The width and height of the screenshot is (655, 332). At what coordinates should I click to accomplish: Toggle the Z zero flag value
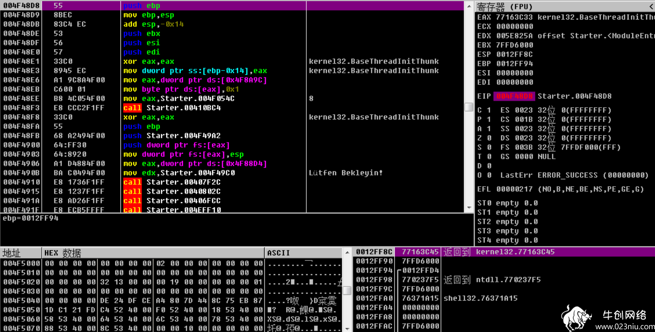[x=488, y=138]
